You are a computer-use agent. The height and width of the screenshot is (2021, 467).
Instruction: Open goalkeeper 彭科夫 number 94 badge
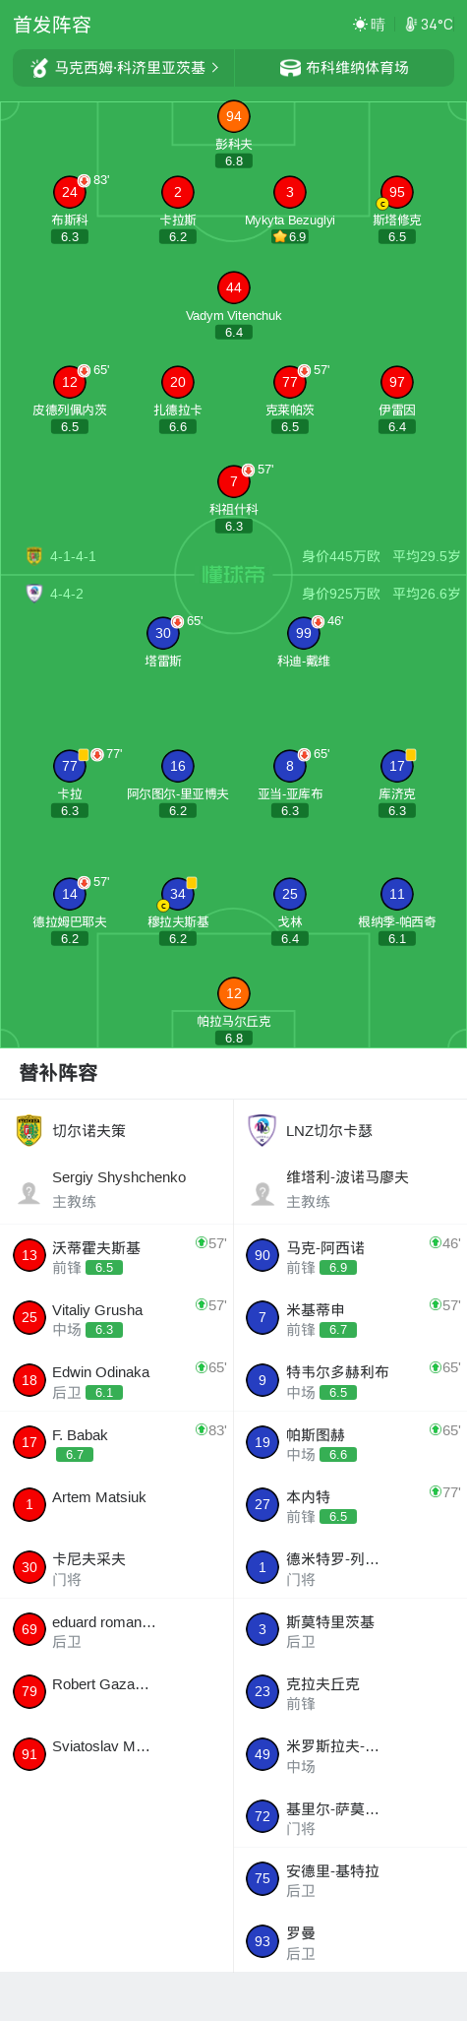[234, 116]
